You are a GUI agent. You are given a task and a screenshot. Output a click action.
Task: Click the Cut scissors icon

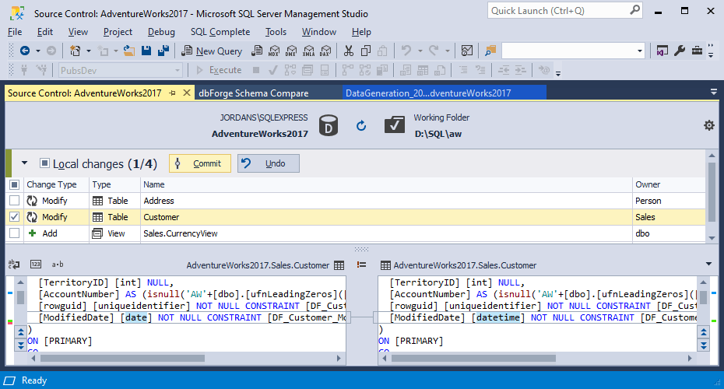[x=349, y=51]
